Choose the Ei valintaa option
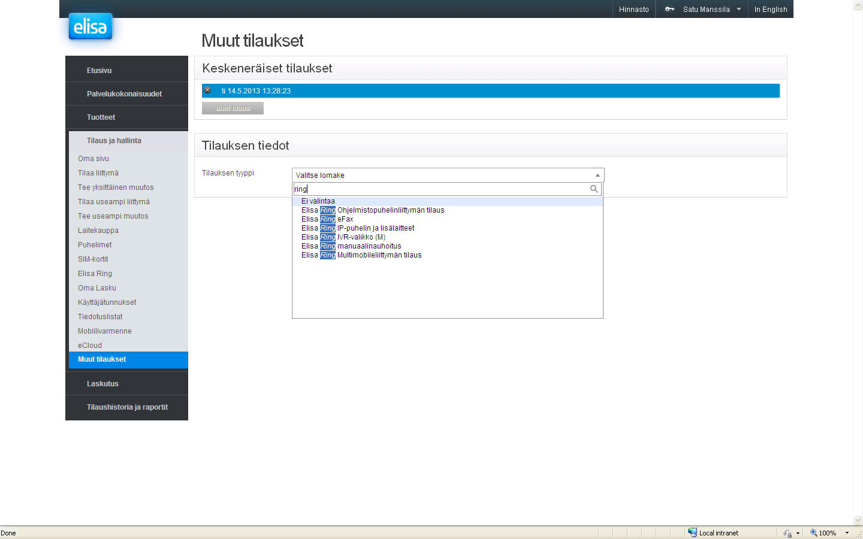This screenshot has height=539, width=863. coord(447,201)
